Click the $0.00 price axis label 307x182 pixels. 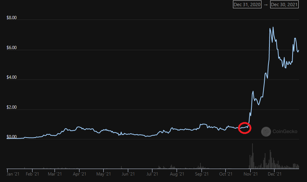click(12, 138)
